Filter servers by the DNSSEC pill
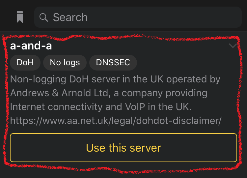This screenshot has height=178, width=247. (x=113, y=62)
